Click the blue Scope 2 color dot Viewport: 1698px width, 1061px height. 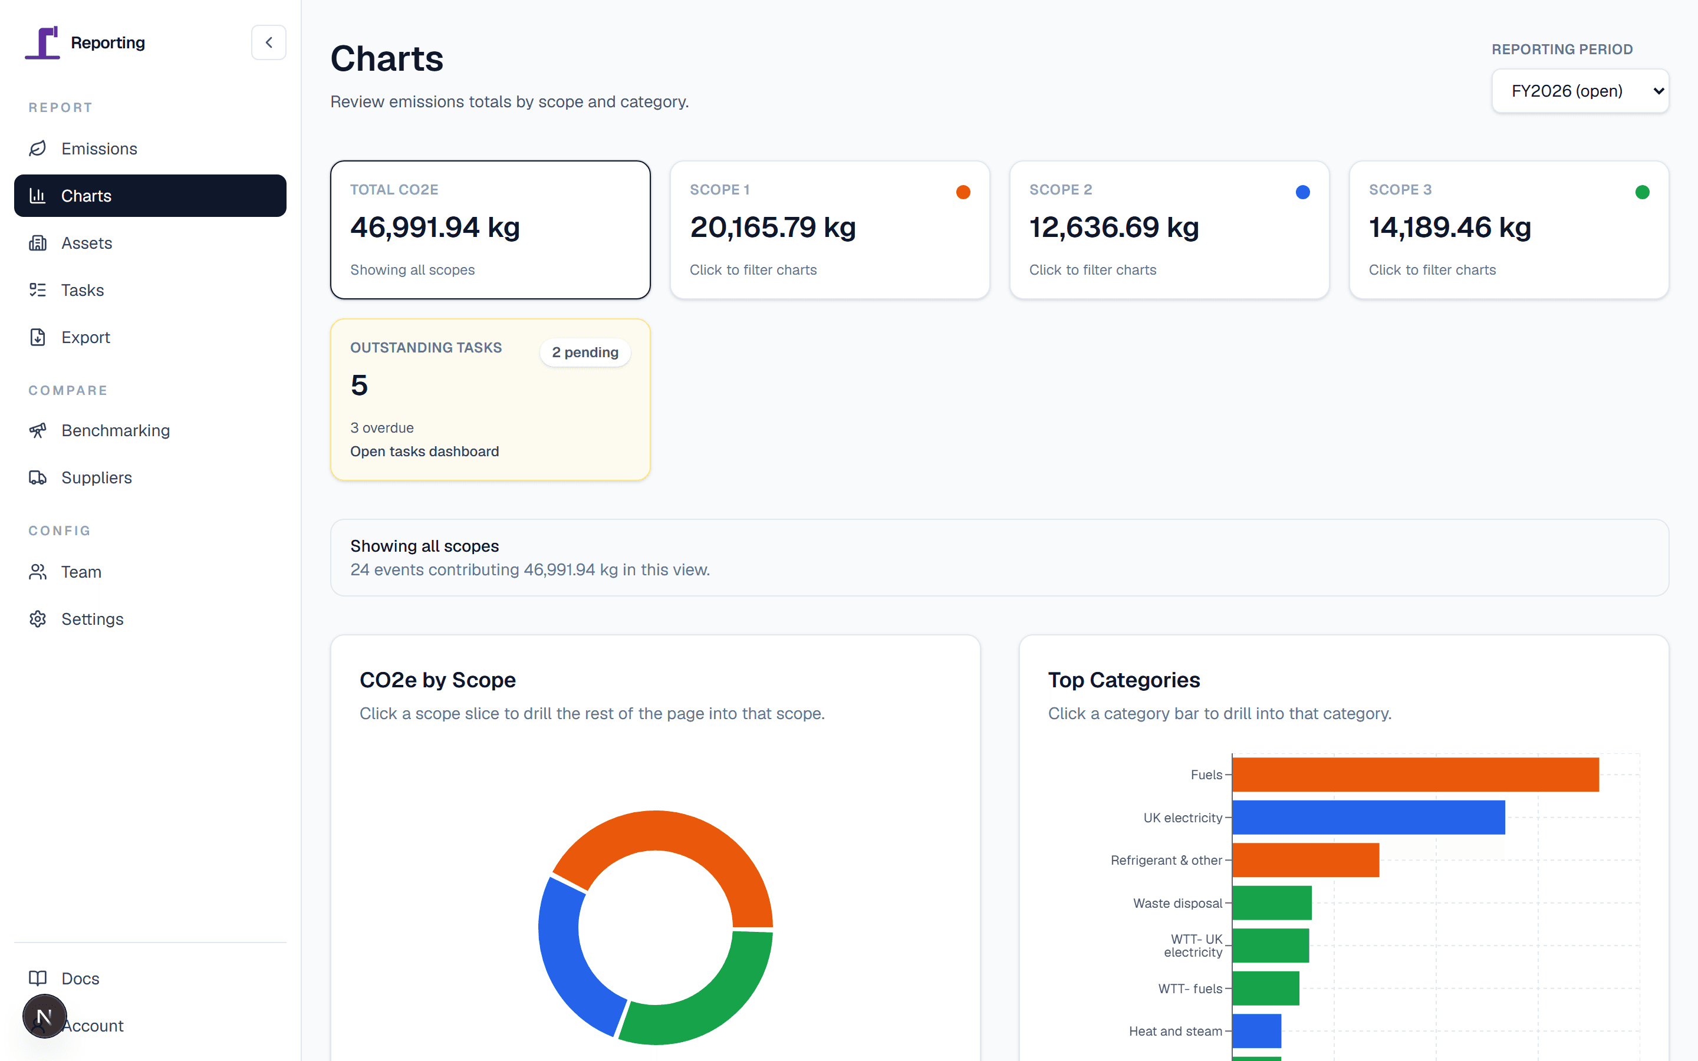[x=1303, y=192]
